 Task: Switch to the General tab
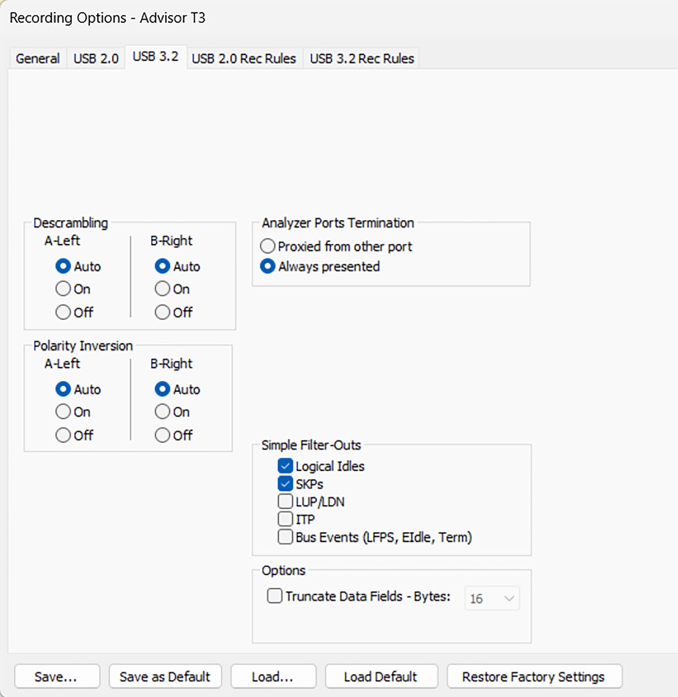(x=38, y=58)
